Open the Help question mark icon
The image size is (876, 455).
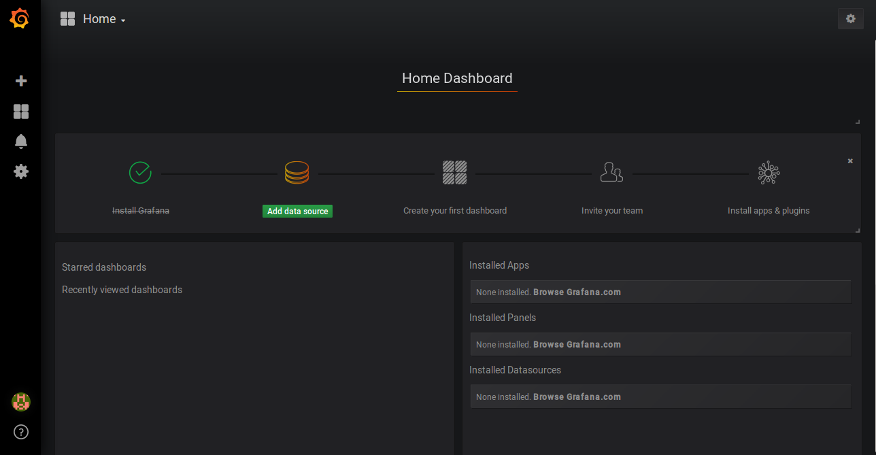point(21,432)
